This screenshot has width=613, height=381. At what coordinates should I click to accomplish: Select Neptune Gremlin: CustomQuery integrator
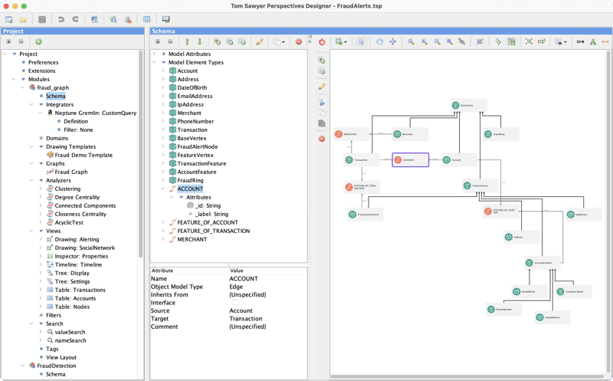(x=95, y=113)
